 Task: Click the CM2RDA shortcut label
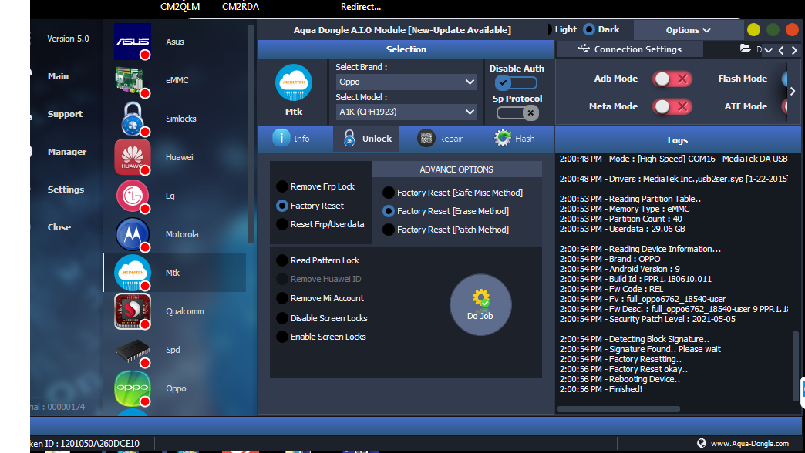pos(241,7)
